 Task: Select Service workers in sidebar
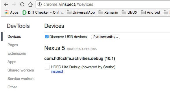21,78
